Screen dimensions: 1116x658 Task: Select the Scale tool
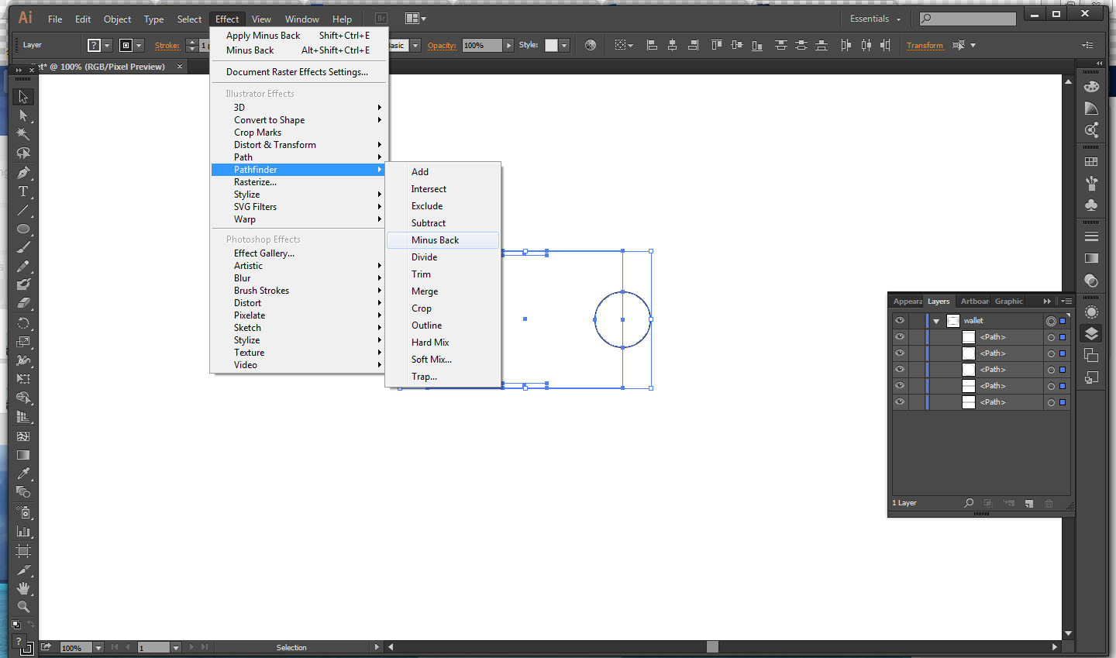(x=23, y=342)
